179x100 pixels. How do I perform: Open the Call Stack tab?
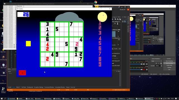24,87
